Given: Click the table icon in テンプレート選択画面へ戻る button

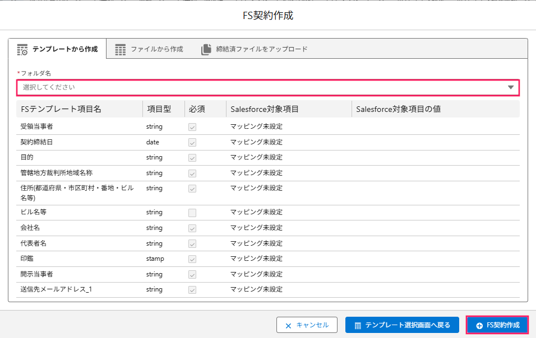Looking at the screenshot, I should pyautogui.click(x=358, y=326).
